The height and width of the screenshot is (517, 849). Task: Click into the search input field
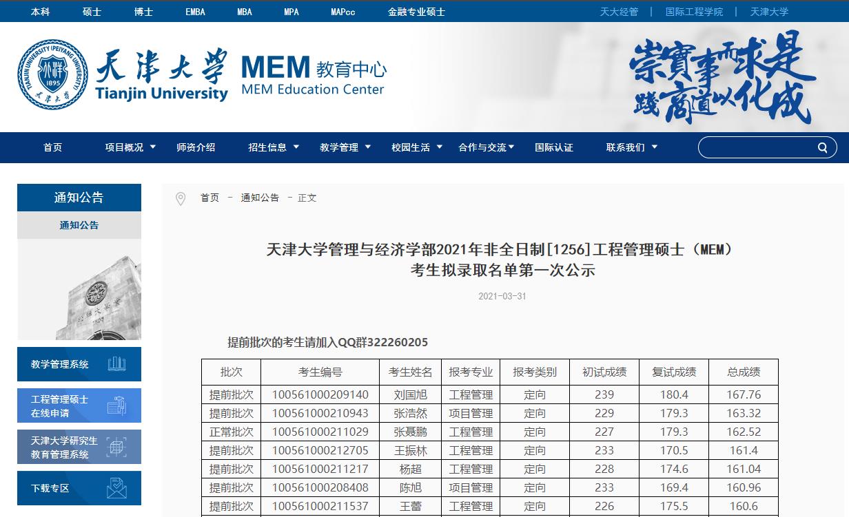(x=751, y=147)
